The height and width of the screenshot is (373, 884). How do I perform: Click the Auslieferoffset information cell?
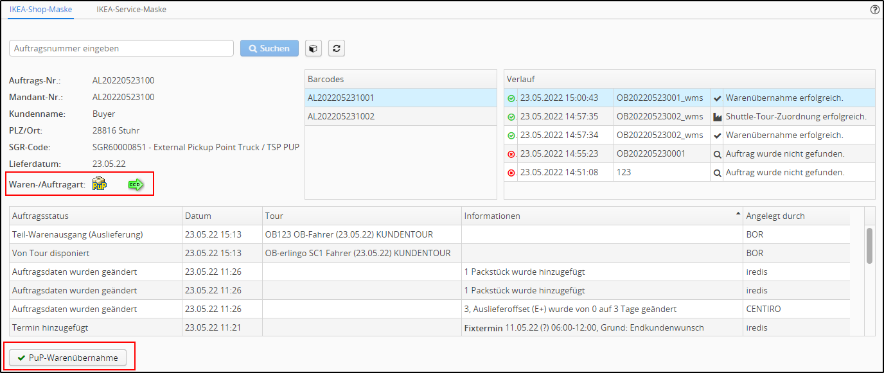(602, 309)
